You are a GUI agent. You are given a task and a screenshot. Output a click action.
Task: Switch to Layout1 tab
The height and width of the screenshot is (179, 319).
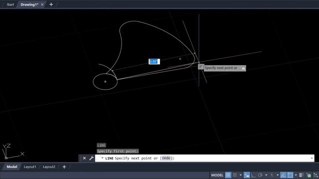click(30, 167)
